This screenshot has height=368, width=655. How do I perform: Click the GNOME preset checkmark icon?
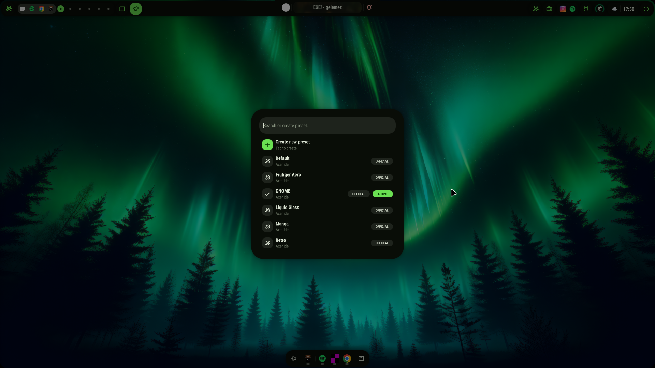coord(267,194)
